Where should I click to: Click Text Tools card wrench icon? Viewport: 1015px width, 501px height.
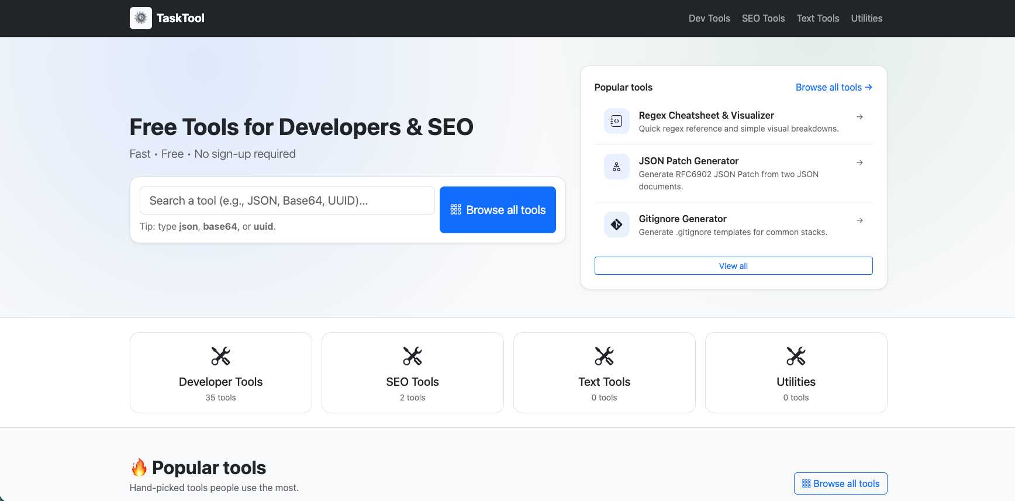[604, 356]
